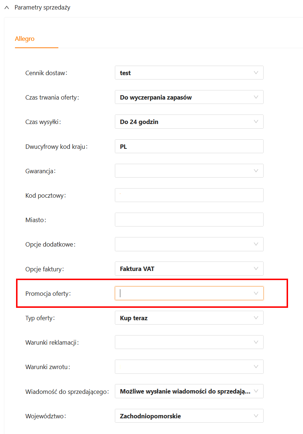Open Czas trwania oferty dropdown
The height and width of the screenshot is (434, 303).
pos(189,97)
